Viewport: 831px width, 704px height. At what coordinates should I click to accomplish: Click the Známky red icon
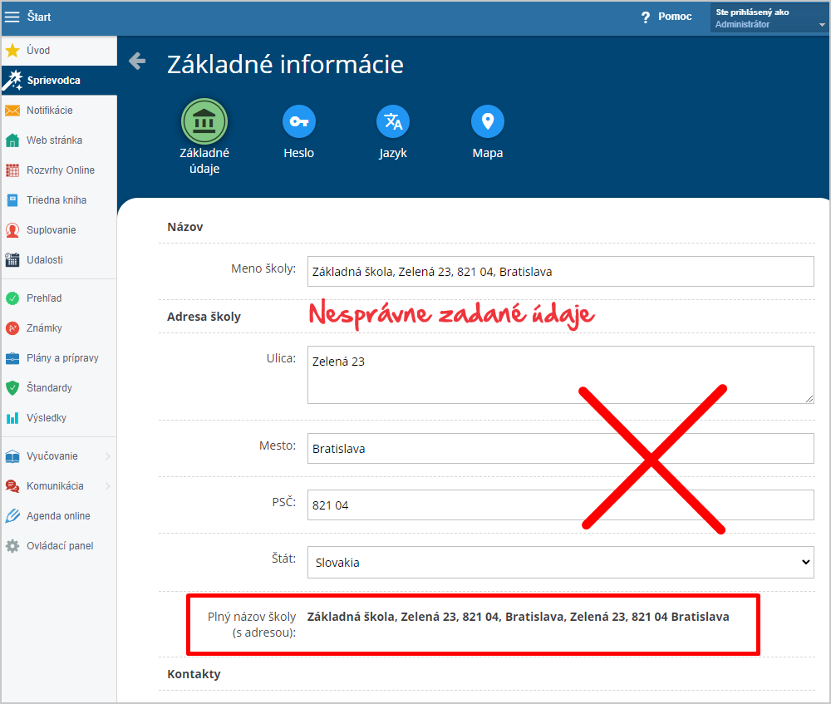pos(12,328)
